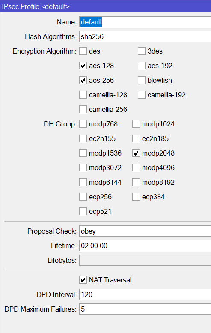The width and height of the screenshot is (211, 333).
Task: Enable the 3des encryption checkbox
Action: 141,51
